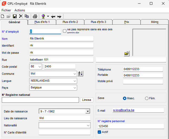The width and height of the screenshot is (169, 139).
Task: Expand the arrow beside the globe icon
Action: tap(48, 16)
